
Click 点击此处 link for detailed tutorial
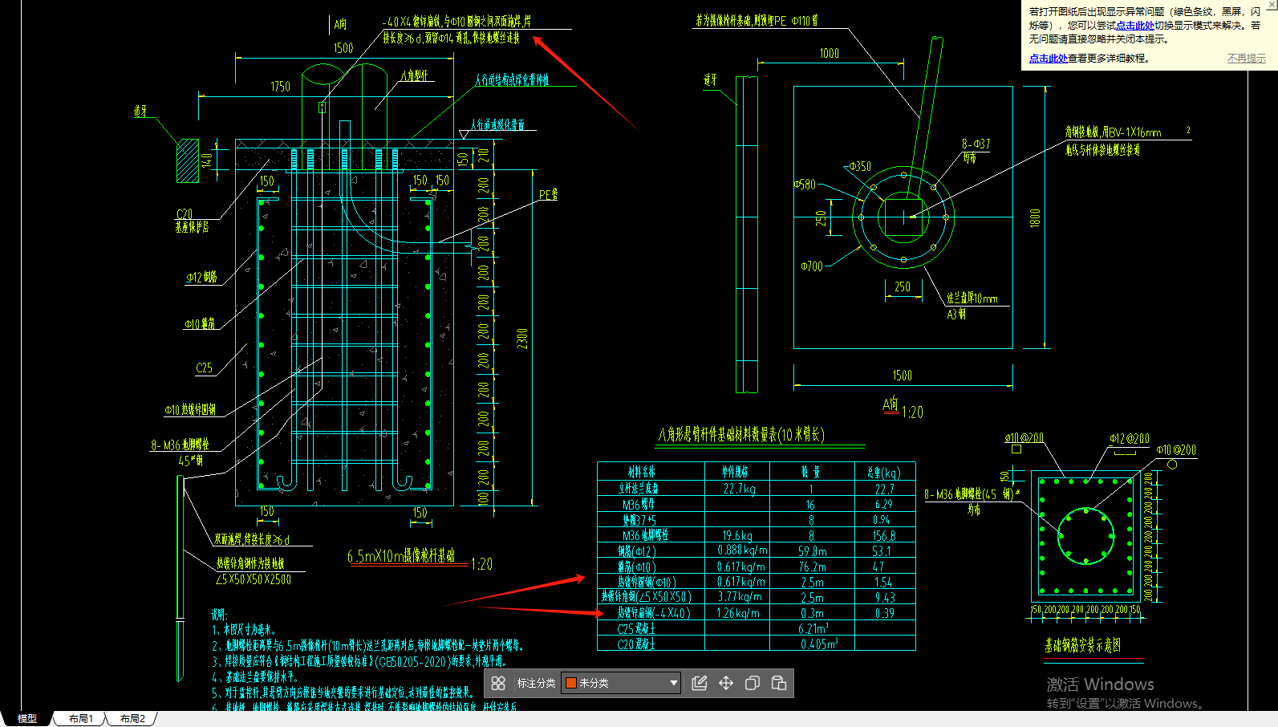pos(1048,59)
